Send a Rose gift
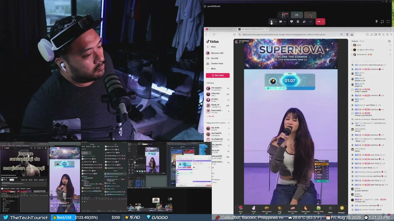Screen dimensions: 394x221 tap(241, 209)
